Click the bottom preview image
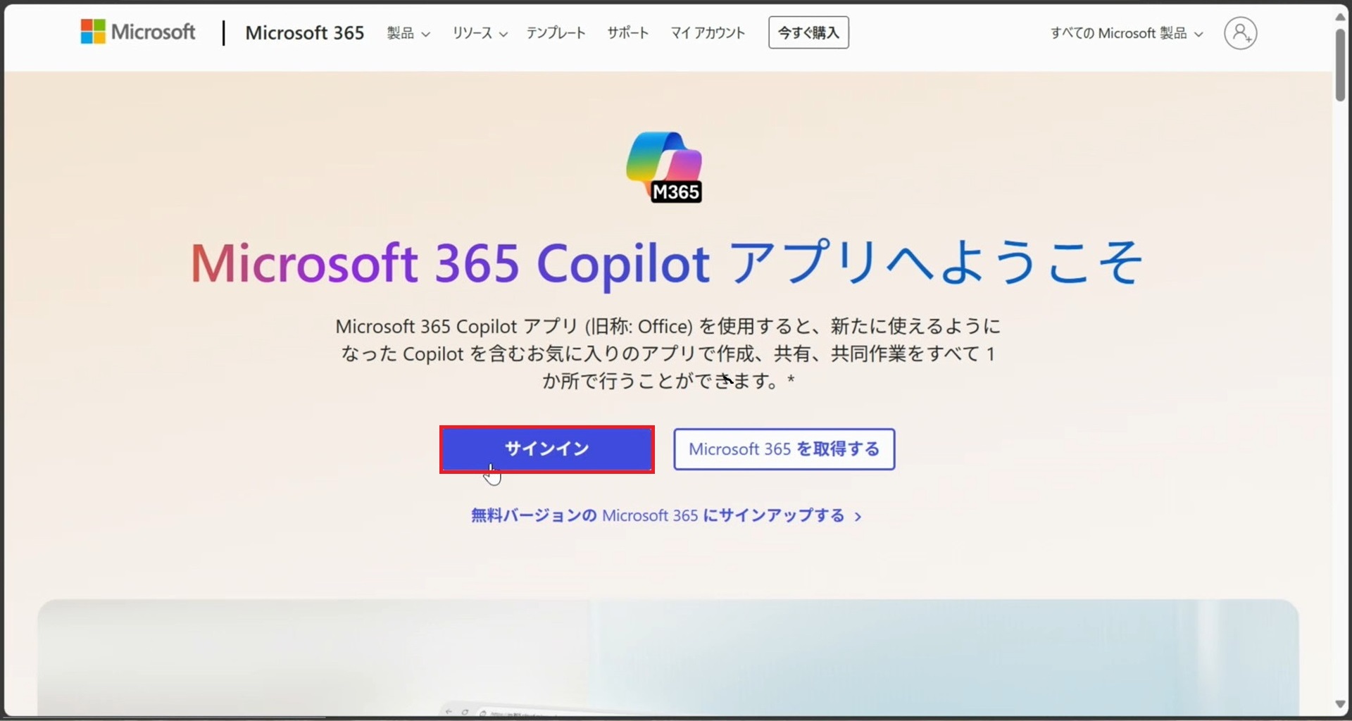The height and width of the screenshot is (721, 1352). (668, 658)
